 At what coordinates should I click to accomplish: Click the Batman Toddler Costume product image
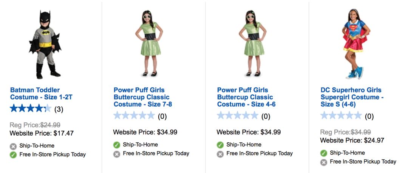tap(44, 44)
